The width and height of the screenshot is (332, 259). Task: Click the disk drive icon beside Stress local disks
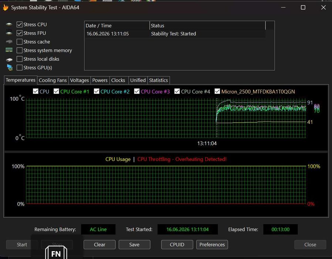tap(9, 60)
